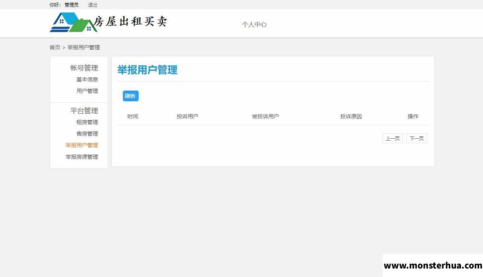This screenshot has width=483, height=277.
Task: Click 举报用户管理 in the breadcrumb
Action: pos(84,47)
